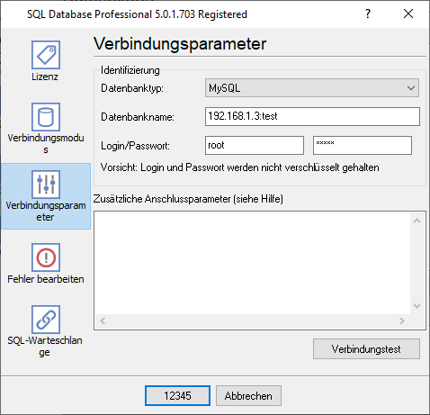The image size is (430, 415).
Task: Click inside the Zusätzliche Anschlussparameter text area
Action: [x=252, y=264]
